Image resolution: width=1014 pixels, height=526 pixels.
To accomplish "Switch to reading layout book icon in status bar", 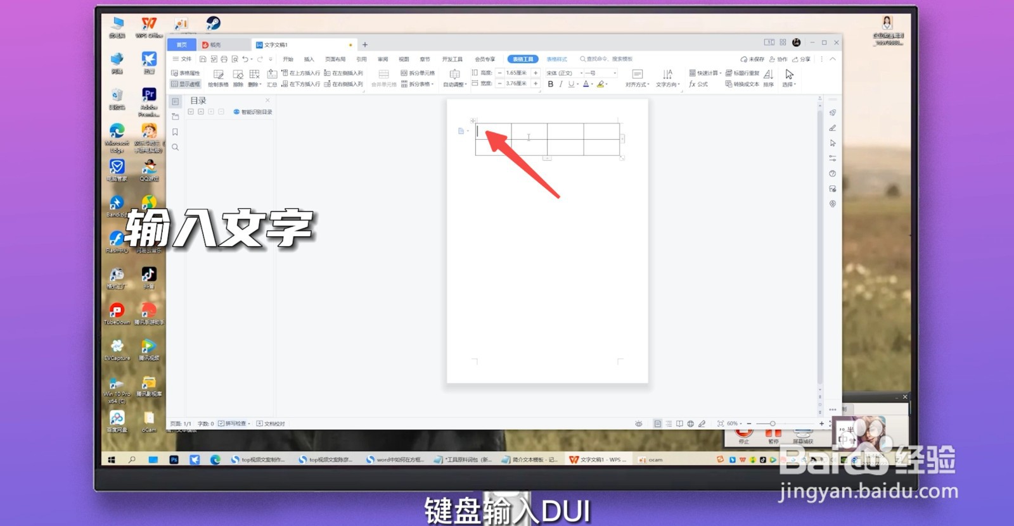I will [x=679, y=423].
